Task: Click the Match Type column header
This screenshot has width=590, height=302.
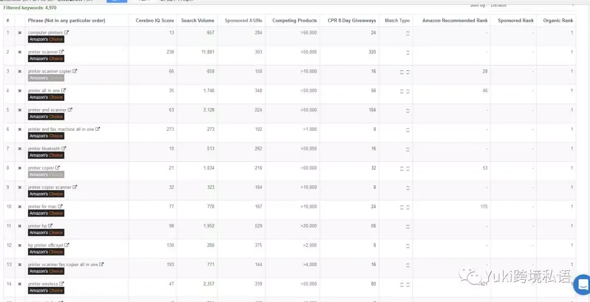Action: point(397,21)
